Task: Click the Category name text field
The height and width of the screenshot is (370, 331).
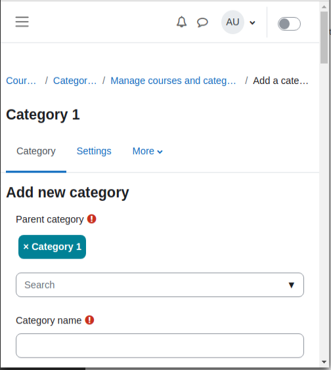Action: pyautogui.click(x=160, y=346)
